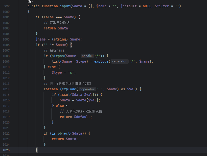
Task: Click the 'null' value on line 999
Action: (x=147, y=6)
